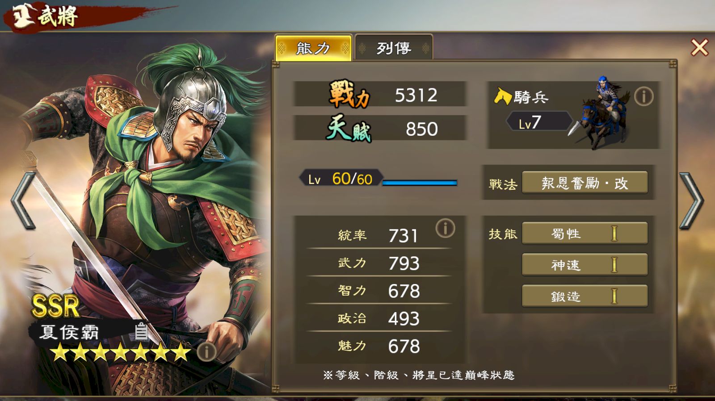Tap clipboard icon beside 夏侯霸 name
Viewport: 715px width, 401px height.
pos(141,331)
